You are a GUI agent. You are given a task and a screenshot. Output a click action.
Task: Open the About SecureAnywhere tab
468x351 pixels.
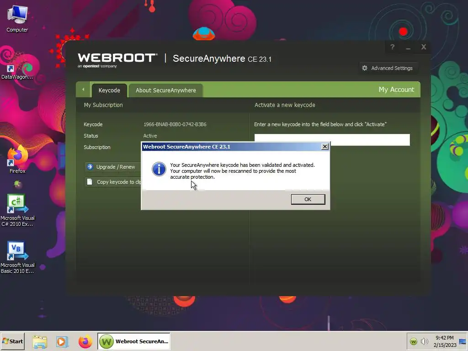pyautogui.click(x=166, y=90)
